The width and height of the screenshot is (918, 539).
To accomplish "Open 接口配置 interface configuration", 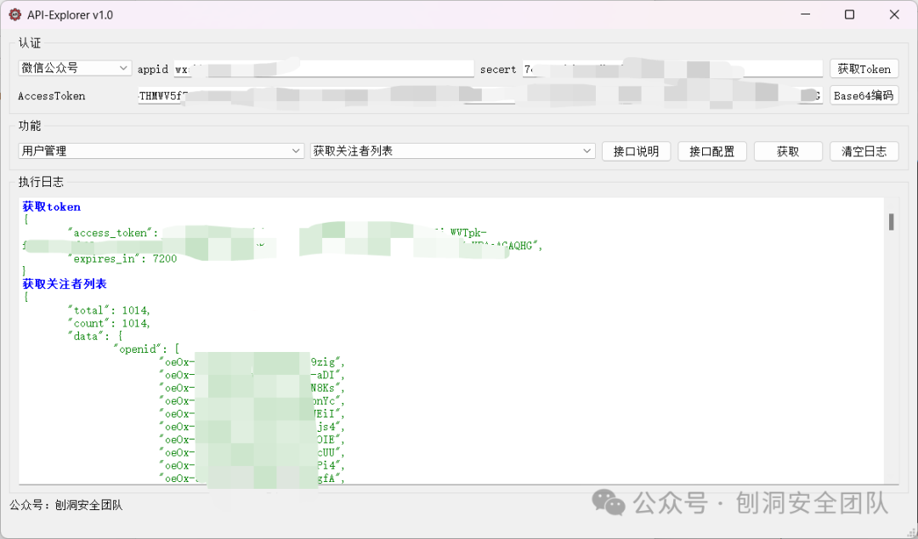I will point(712,151).
